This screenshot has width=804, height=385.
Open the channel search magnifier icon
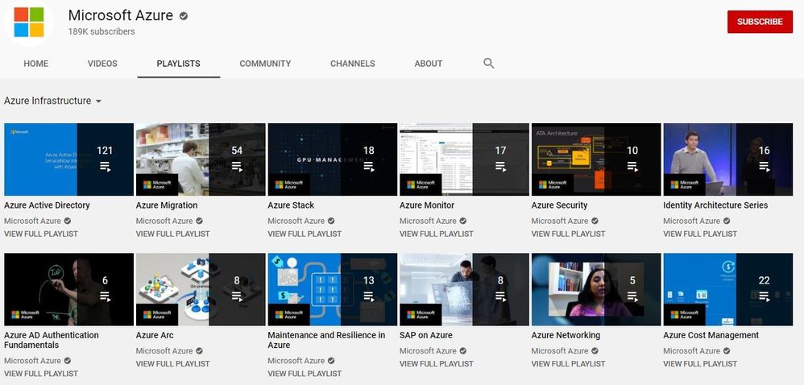(489, 63)
